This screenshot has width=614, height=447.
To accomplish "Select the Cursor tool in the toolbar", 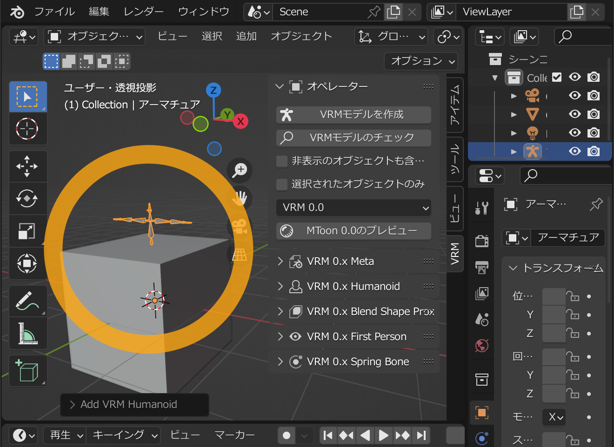I will click(27, 129).
